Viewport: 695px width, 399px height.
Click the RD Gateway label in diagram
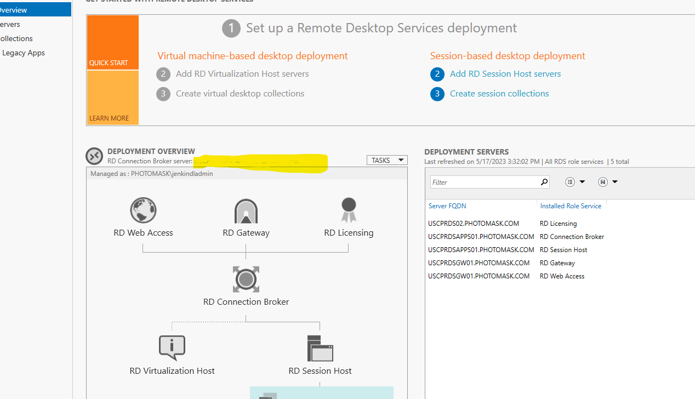pos(246,233)
